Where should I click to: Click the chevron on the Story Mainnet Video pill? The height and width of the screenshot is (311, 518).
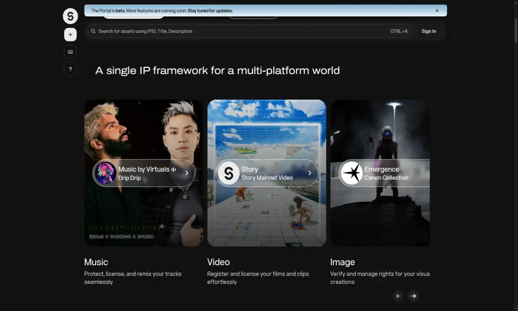pos(310,173)
